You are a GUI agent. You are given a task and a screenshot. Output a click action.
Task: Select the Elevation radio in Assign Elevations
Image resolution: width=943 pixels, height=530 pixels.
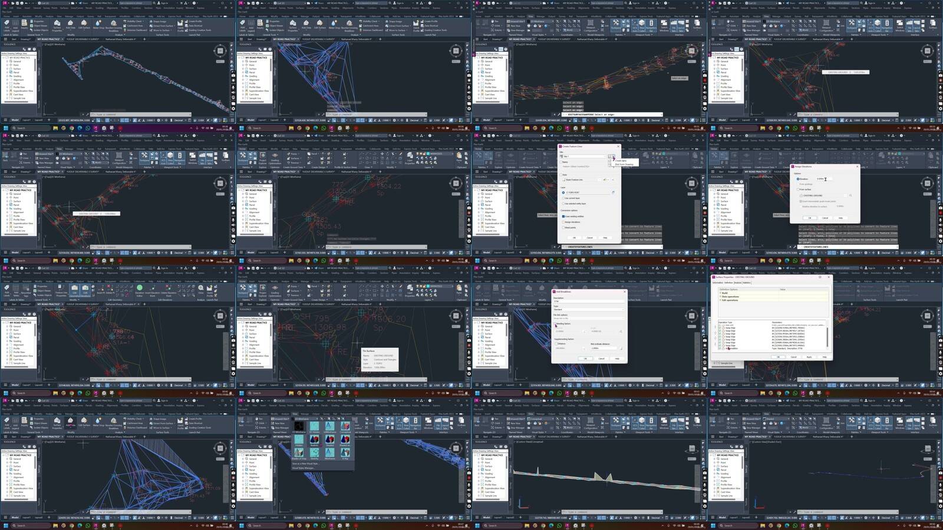[x=798, y=179]
